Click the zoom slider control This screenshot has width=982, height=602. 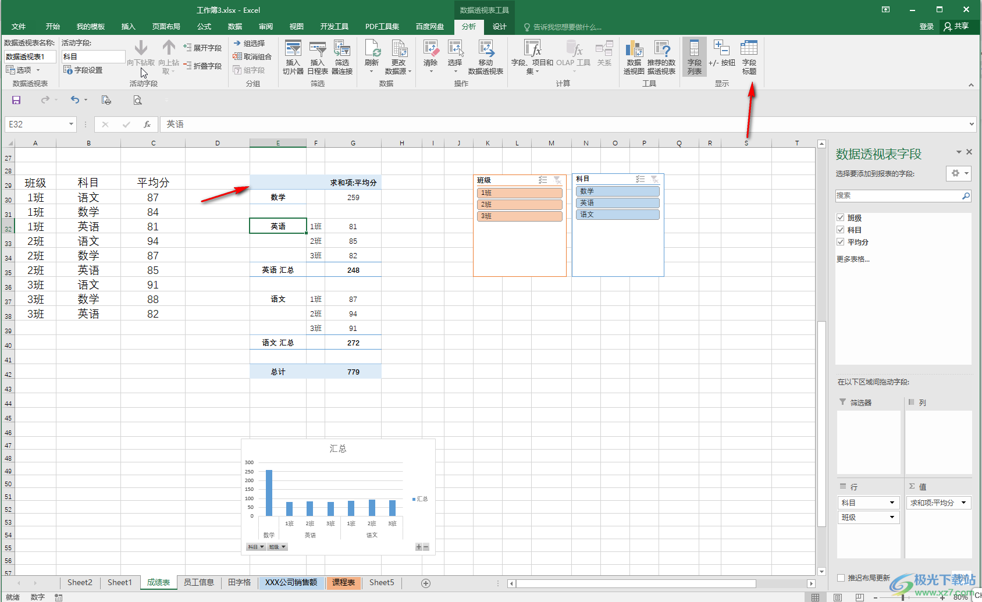click(x=903, y=597)
